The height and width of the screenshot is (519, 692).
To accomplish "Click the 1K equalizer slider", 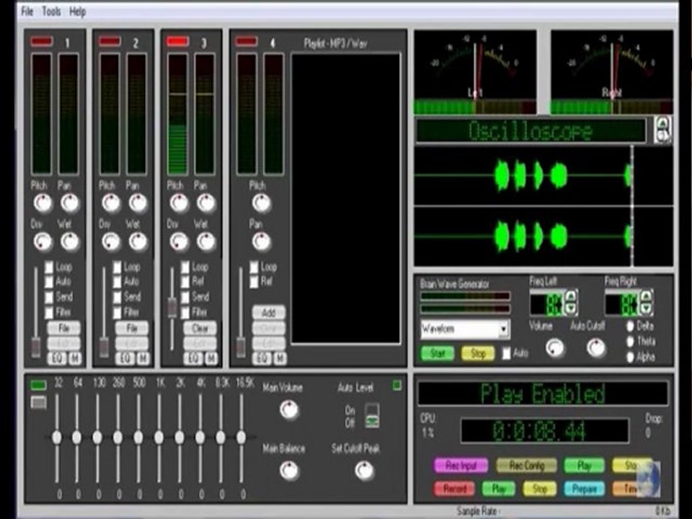I will click(x=159, y=437).
